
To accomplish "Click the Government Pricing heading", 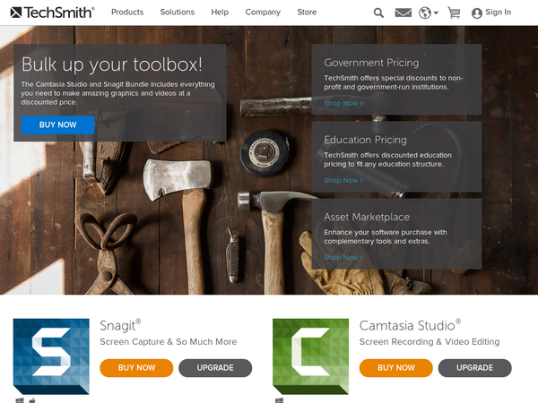I will 371,63.
